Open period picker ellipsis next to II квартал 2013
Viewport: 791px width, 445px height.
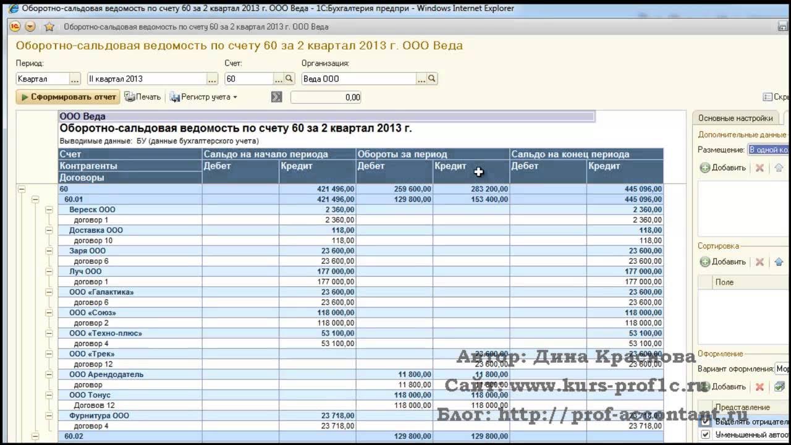click(x=212, y=79)
